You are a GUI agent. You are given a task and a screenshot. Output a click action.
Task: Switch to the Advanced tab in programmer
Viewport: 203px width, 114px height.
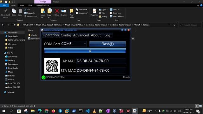pyautogui.click(x=81, y=35)
